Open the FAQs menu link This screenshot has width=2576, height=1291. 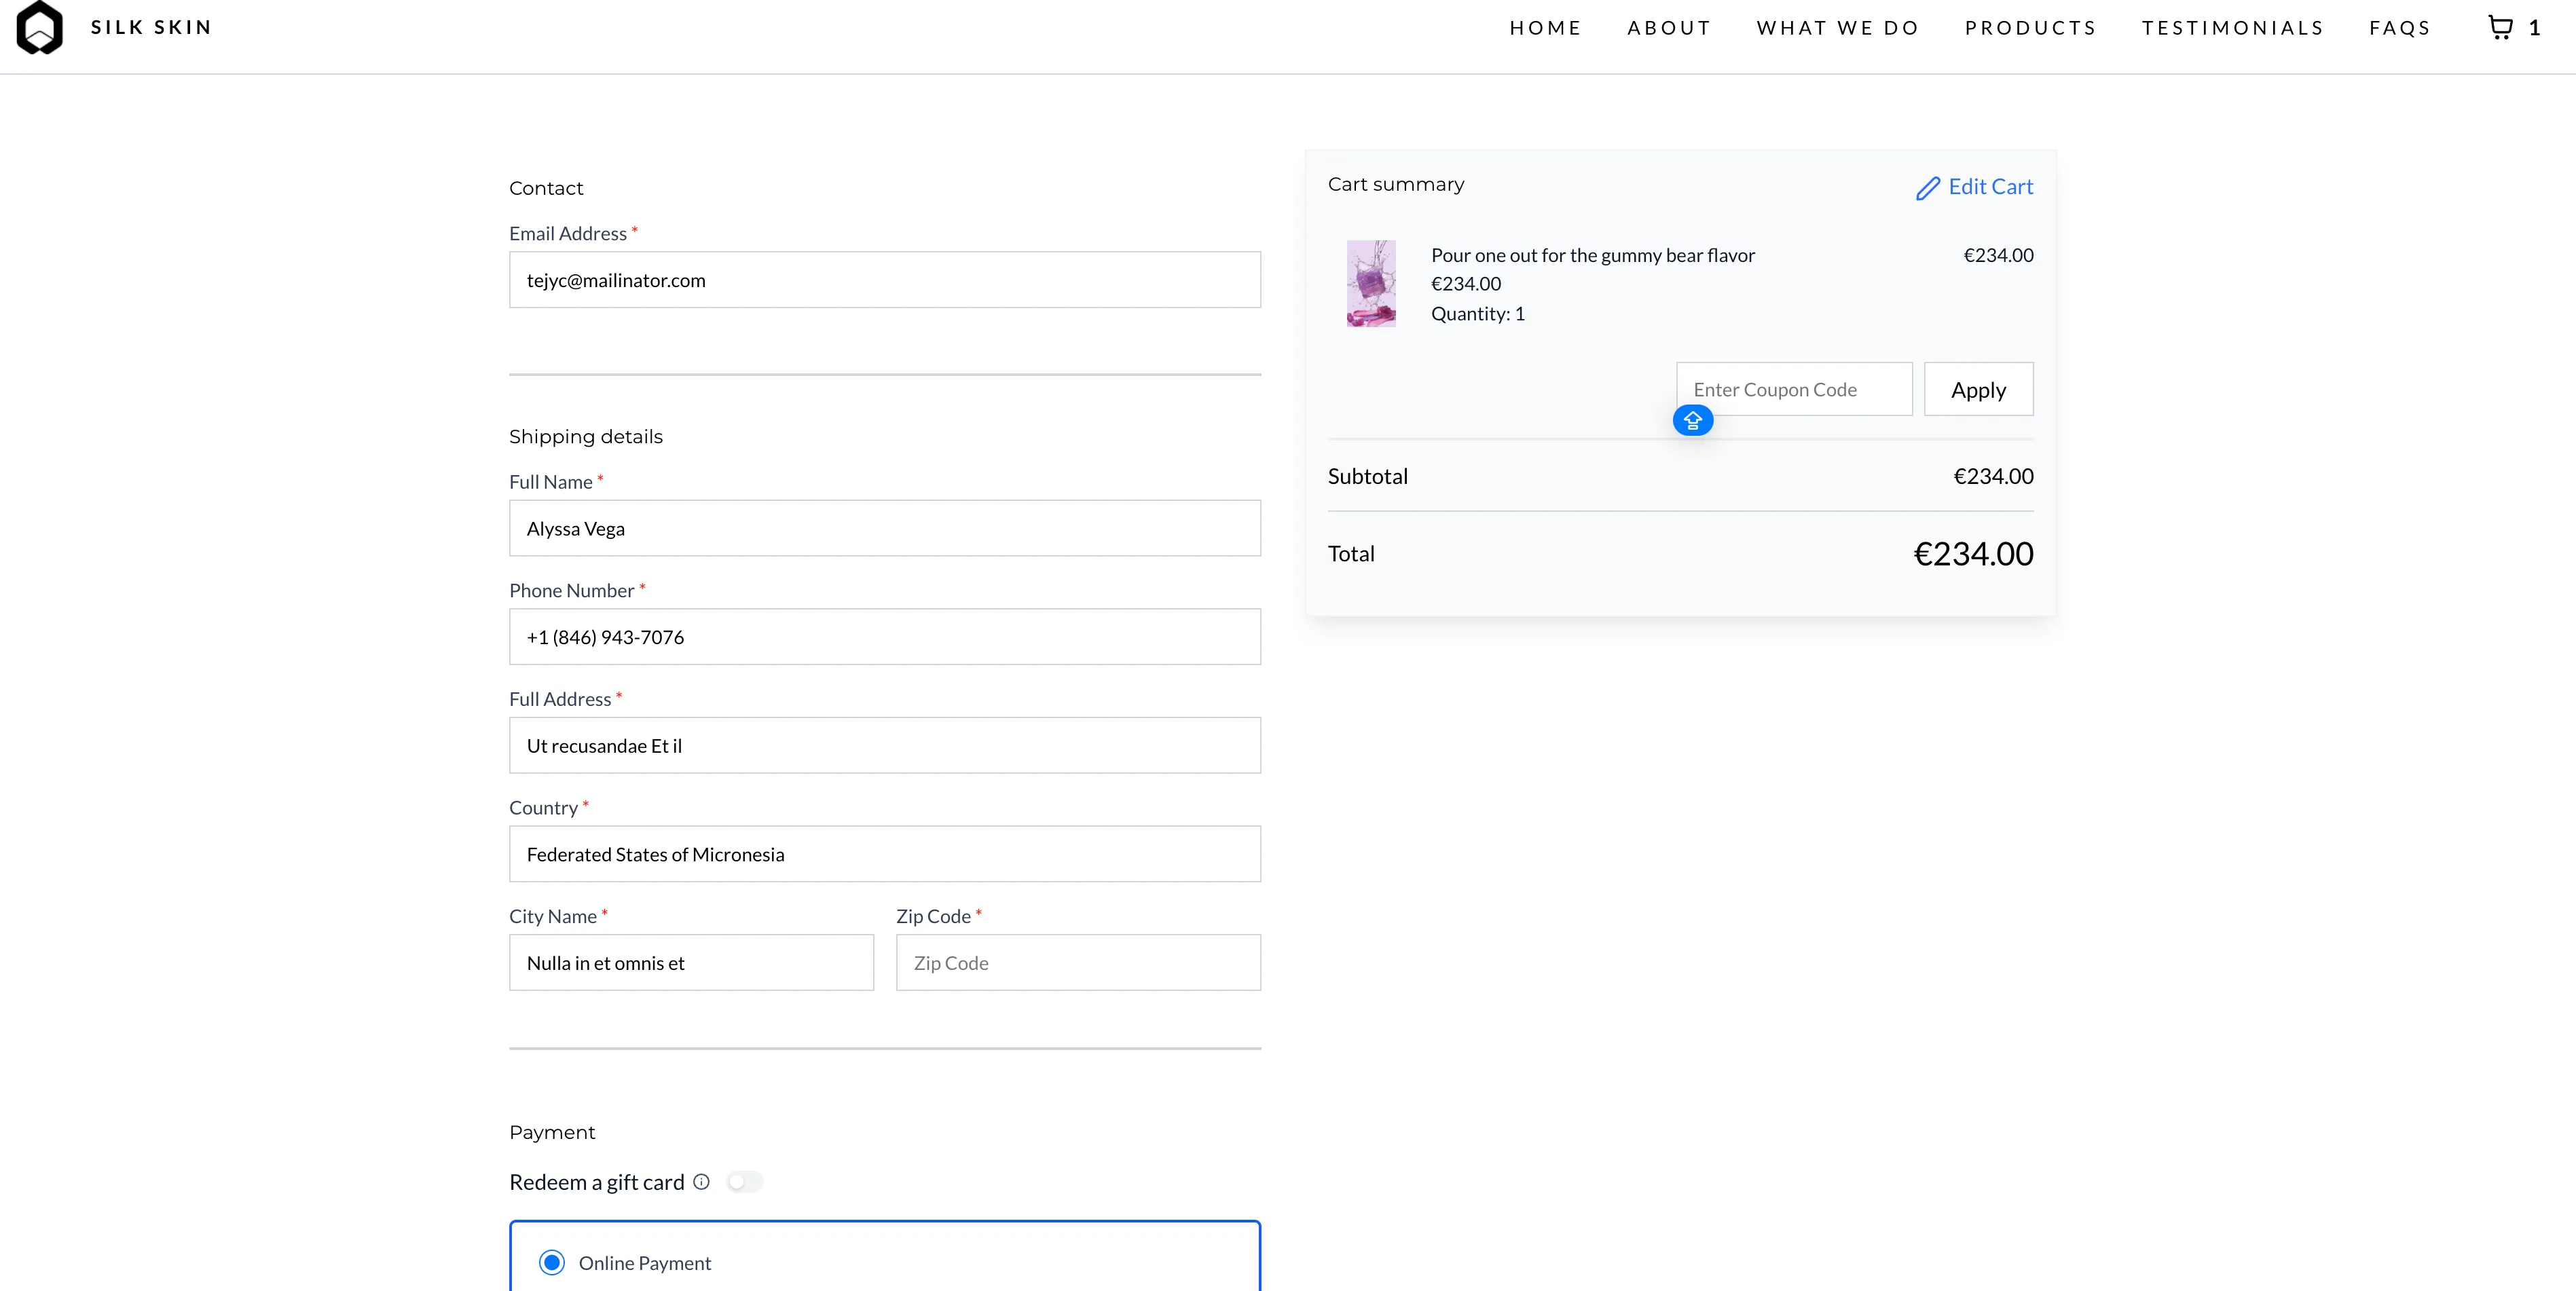[2399, 28]
